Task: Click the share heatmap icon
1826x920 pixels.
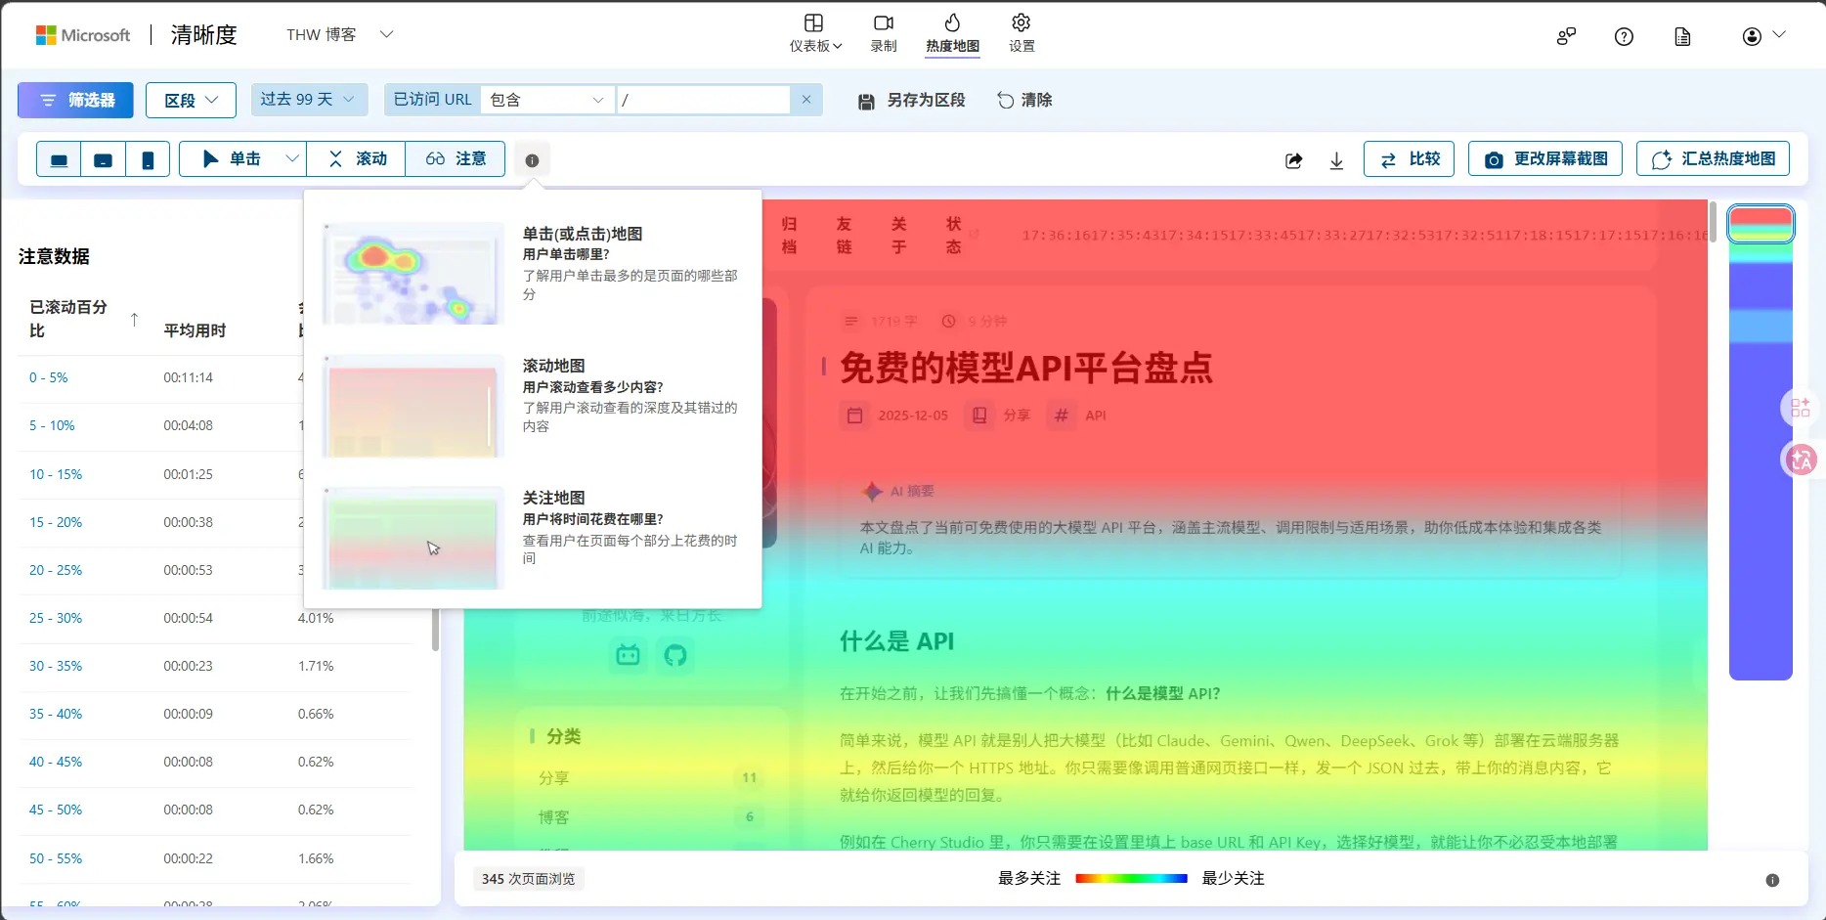Action: 1292,159
